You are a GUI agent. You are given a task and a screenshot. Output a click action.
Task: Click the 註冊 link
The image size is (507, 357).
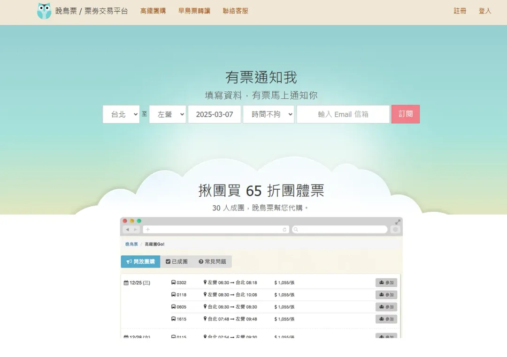pyautogui.click(x=460, y=11)
